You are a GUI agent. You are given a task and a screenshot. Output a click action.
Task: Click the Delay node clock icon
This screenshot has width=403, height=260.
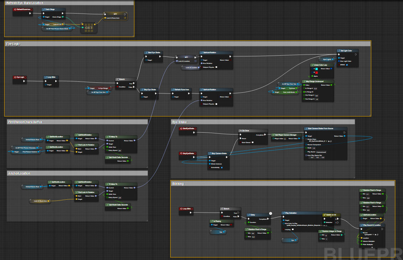[270, 213]
